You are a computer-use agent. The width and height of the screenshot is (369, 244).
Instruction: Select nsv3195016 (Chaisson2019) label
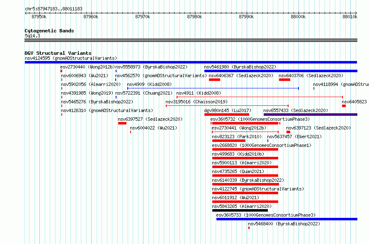tap(197, 102)
